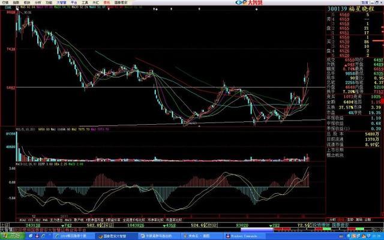Open the 行情 menu
384x240 pixels.
(x=5, y=3)
